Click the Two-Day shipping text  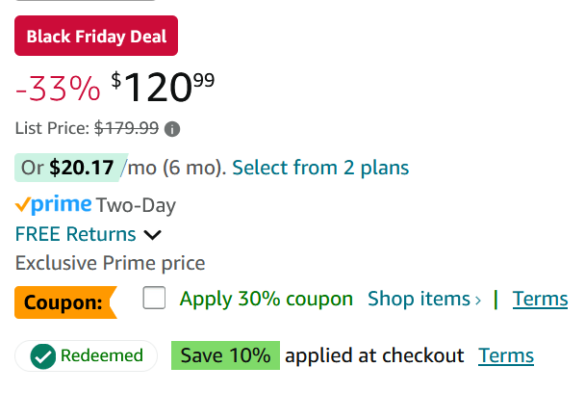pyautogui.click(x=136, y=205)
